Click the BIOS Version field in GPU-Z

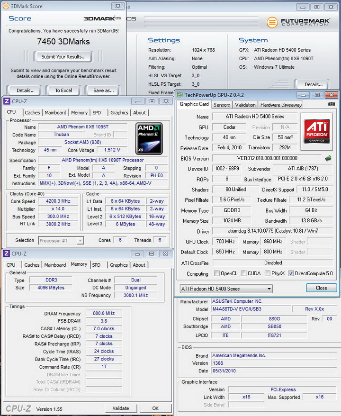point(267,158)
